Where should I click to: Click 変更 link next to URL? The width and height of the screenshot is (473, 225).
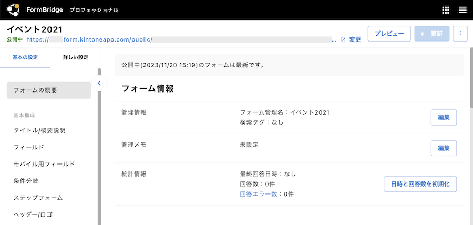tap(355, 39)
